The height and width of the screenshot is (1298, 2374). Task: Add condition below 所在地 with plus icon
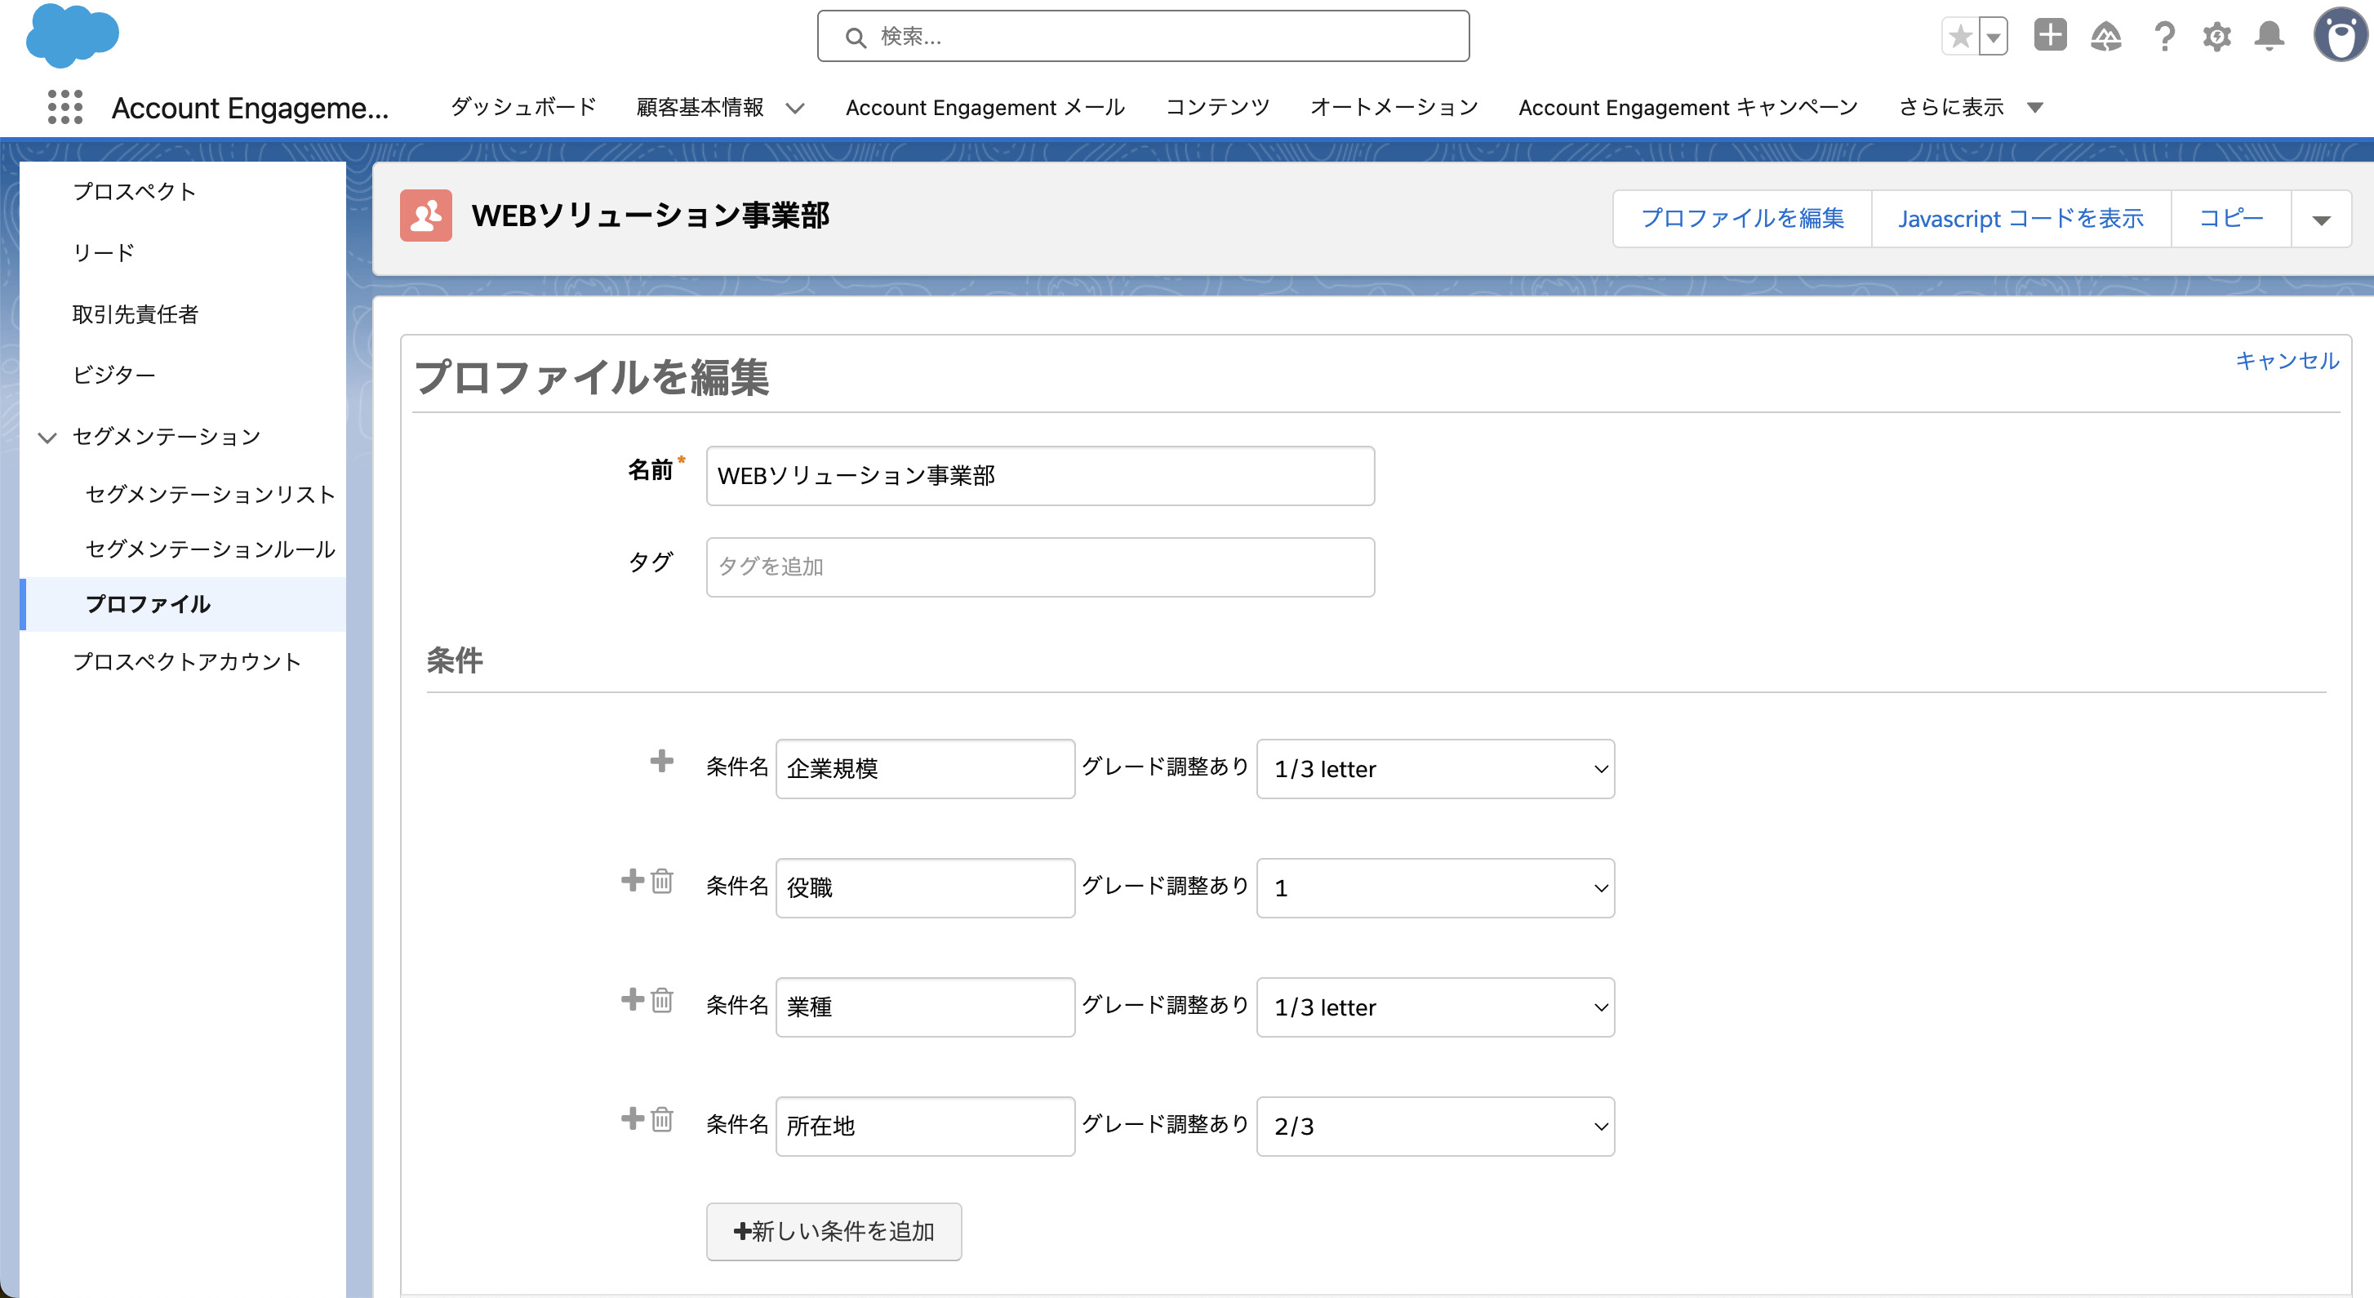pos(632,1118)
